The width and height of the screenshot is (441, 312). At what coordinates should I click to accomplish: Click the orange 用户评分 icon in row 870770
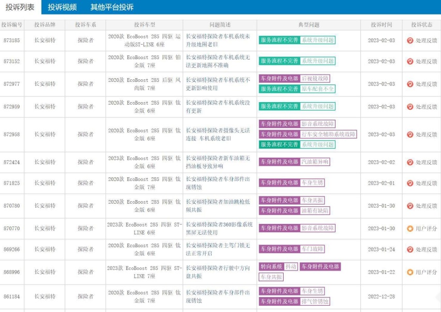click(x=410, y=229)
